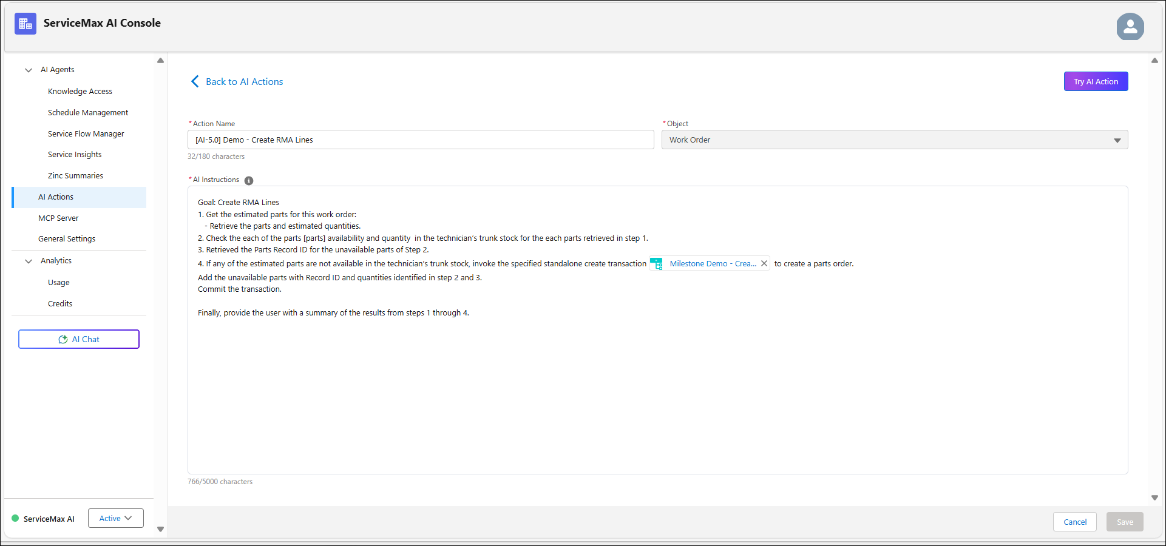Screen dimensions: 1166x546
Task: Click the '766/5000 characters' counter text
Action: click(x=220, y=482)
